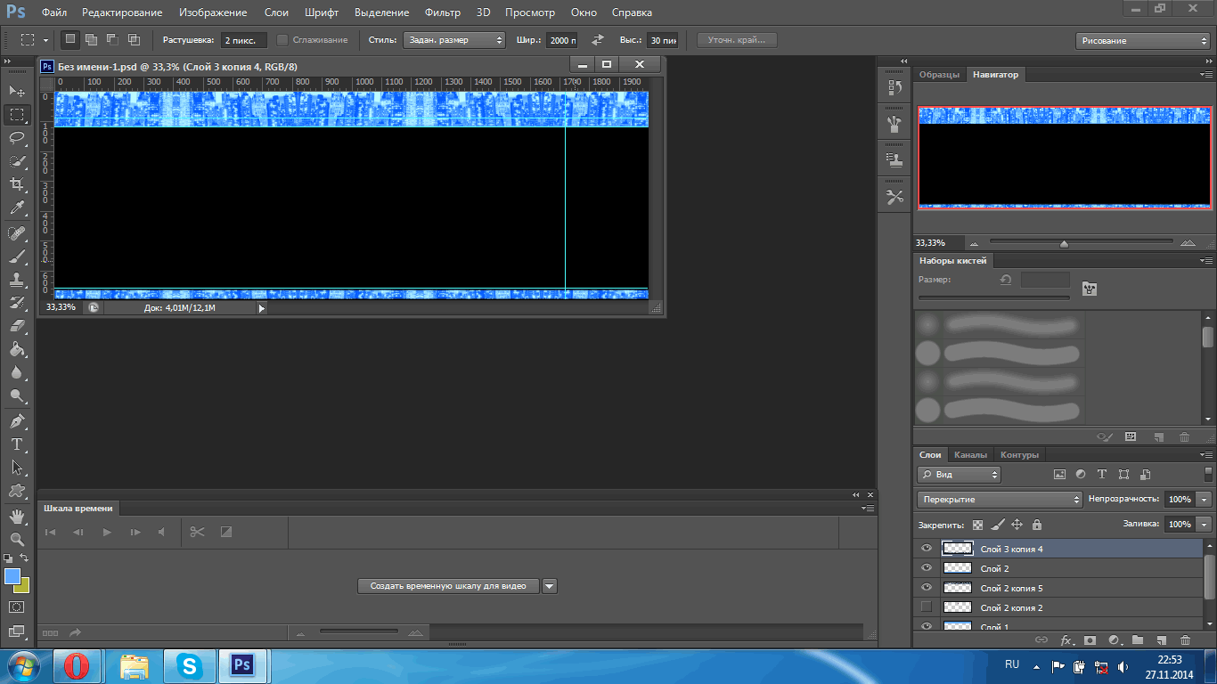Click Создать временную шкалу для видео button

(448, 586)
